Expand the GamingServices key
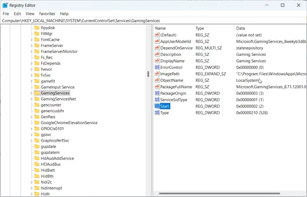This screenshot has width=307, height=197. click(32, 93)
